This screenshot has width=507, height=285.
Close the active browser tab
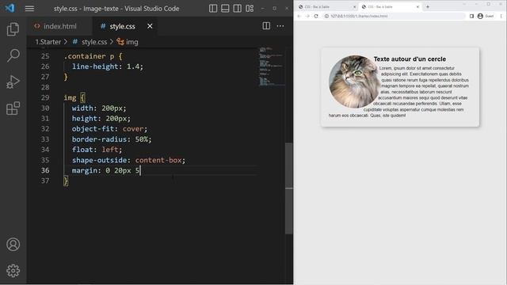click(417, 7)
